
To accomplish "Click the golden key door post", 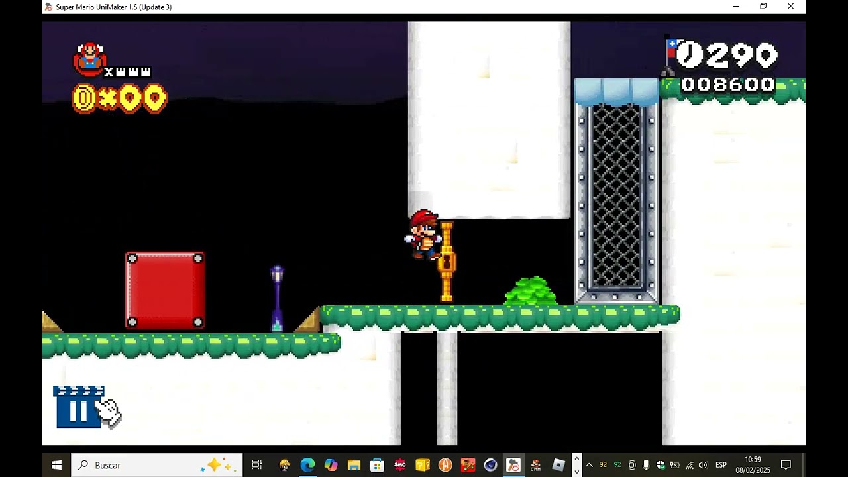I will 447,262.
